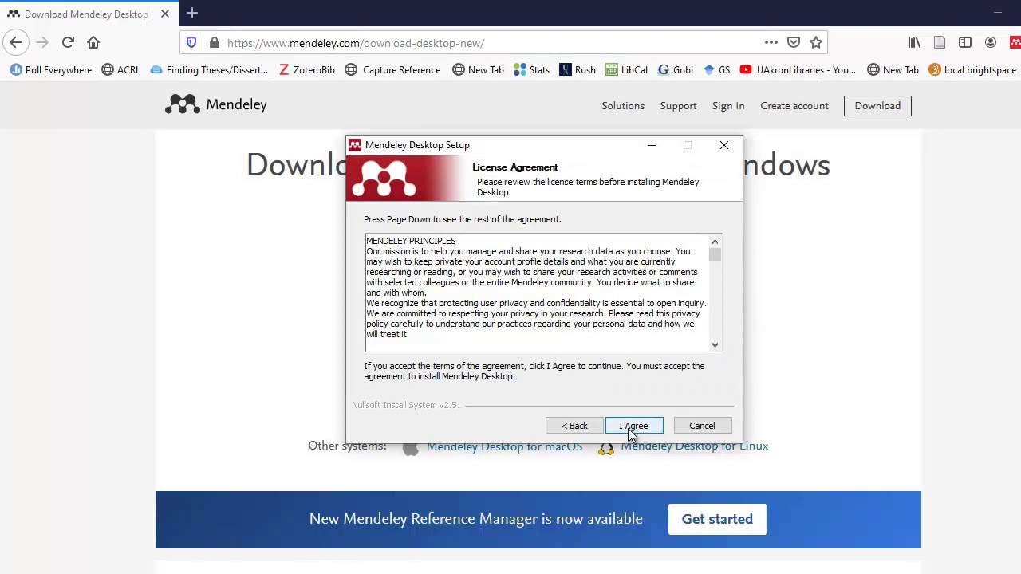Open the Finding Theses/Dissert bookmark
This screenshot has height=574, width=1021.
(209, 70)
